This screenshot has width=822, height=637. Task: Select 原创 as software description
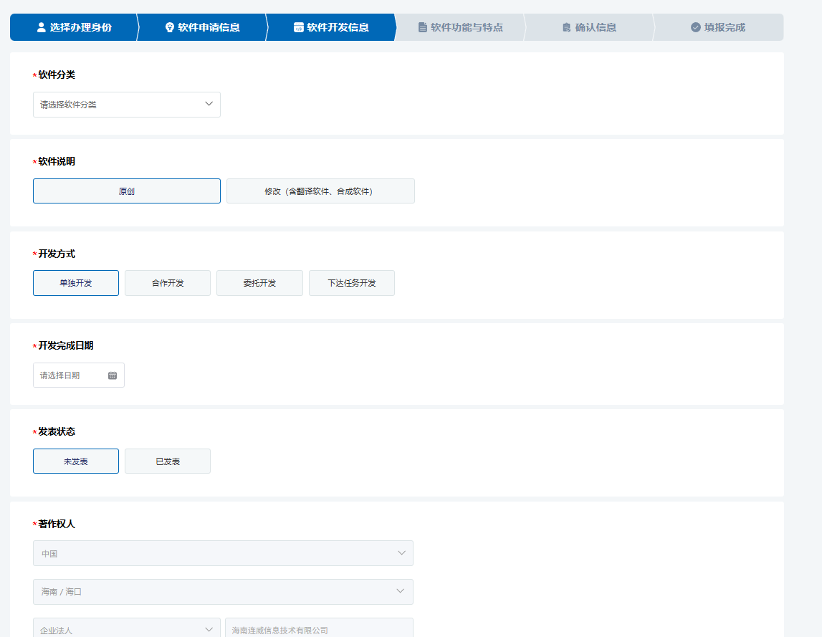pyautogui.click(x=127, y=191)
